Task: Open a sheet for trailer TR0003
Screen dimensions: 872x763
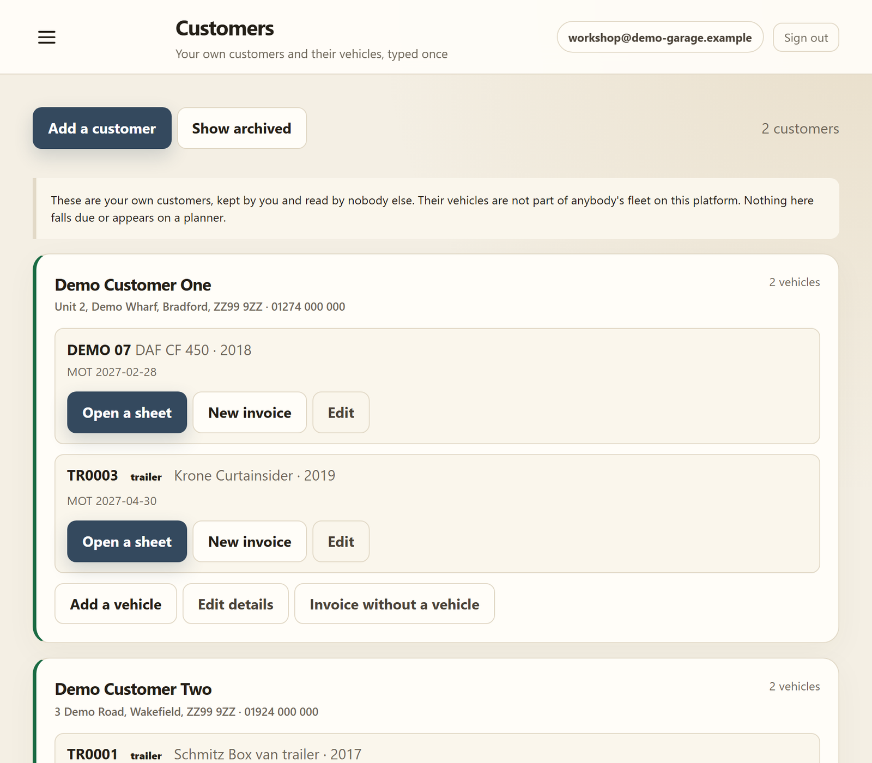Action: (127, 542)
